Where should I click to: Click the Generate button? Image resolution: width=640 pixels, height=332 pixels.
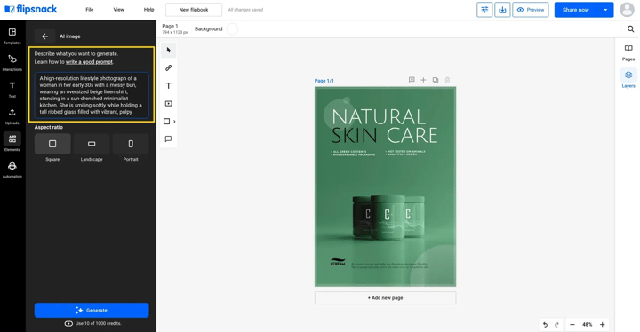[x=92, y=311]
